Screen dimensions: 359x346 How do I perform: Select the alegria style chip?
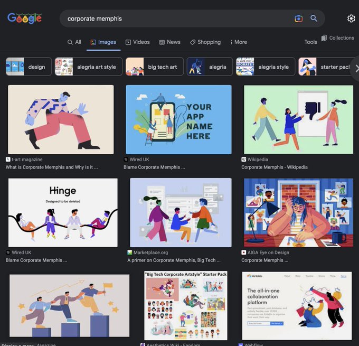[266, 67]
